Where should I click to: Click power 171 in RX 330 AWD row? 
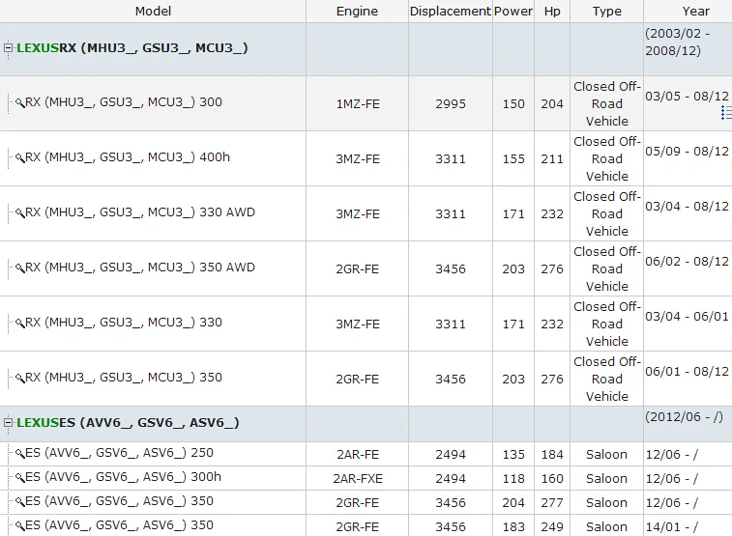513,214
